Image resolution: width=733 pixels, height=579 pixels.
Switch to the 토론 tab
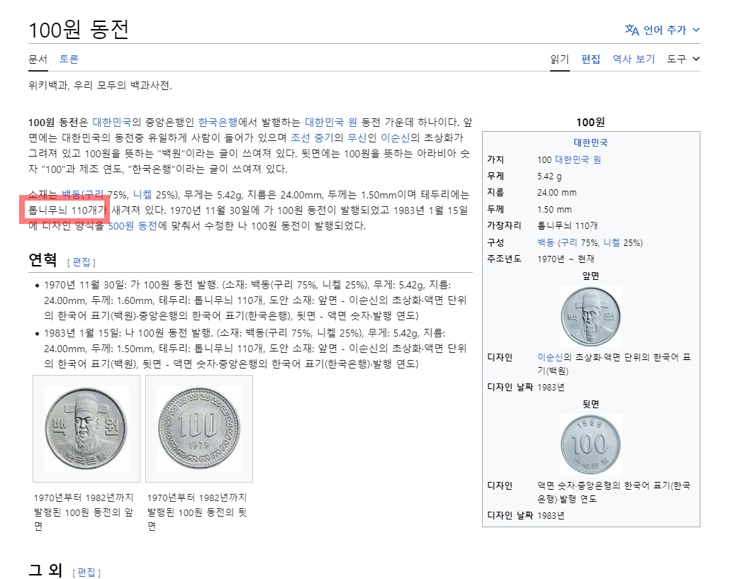pyautogui.click(x=69, y=60)
